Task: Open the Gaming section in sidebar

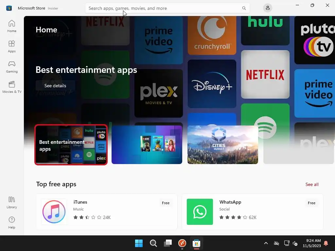Action: (x=12, y=67)
